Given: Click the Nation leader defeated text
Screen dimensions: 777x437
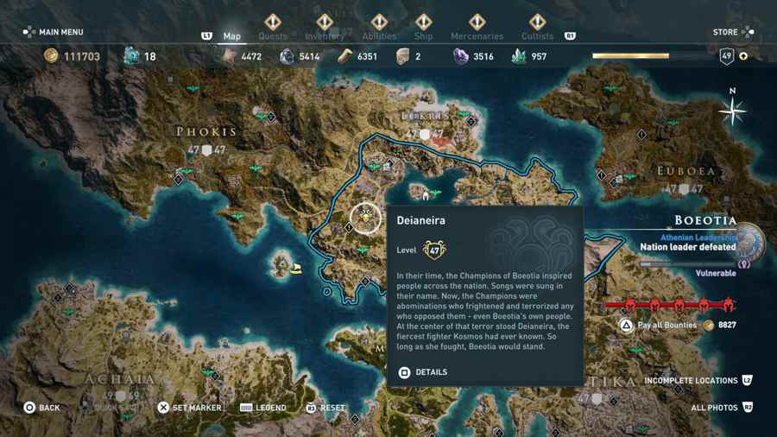Looking at the screenshot, I should coord(688,247).
